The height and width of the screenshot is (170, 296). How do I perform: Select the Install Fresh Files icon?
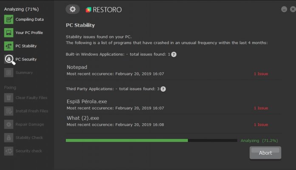8,111
